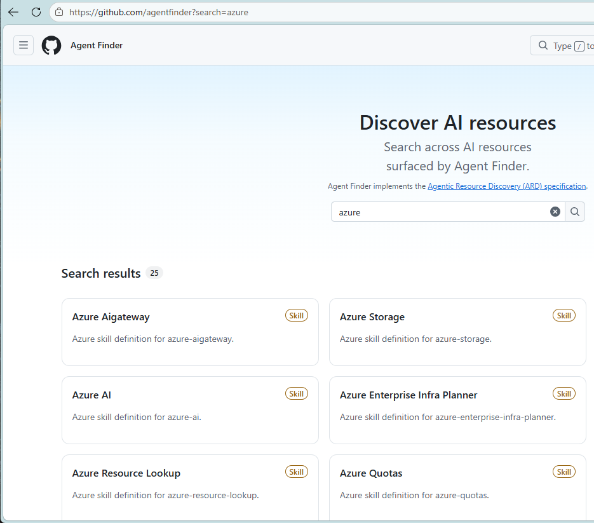594x523 pixels.
Task: Open the Azure Quotas result card
Action: (x=457, y=488)
